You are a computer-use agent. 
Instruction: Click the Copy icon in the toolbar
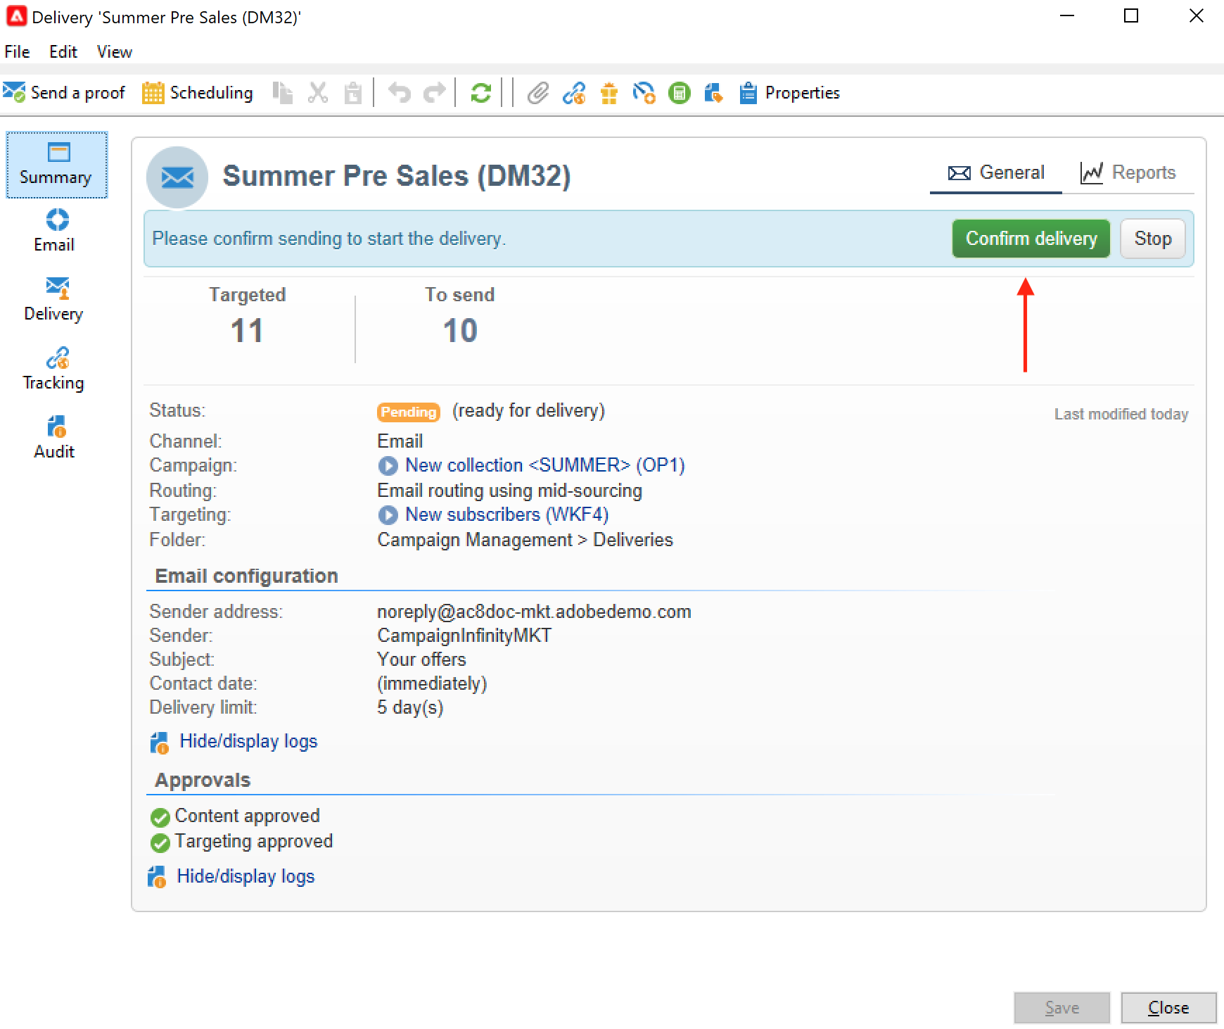click(x=283, y=93)
